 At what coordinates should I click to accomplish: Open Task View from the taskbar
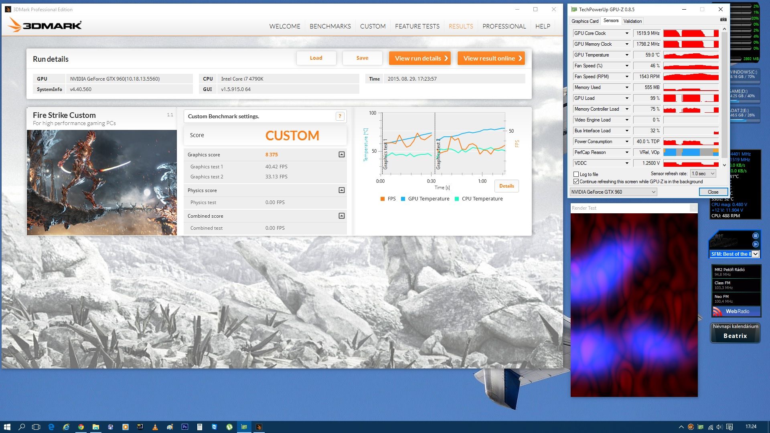(x=36, y=427)
